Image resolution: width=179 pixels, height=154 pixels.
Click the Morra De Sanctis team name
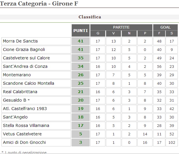(x=20, y=41)
